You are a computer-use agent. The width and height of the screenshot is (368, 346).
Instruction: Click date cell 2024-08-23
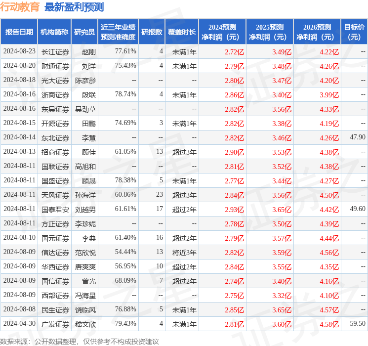pyautogui.click(x=19, y=51)
